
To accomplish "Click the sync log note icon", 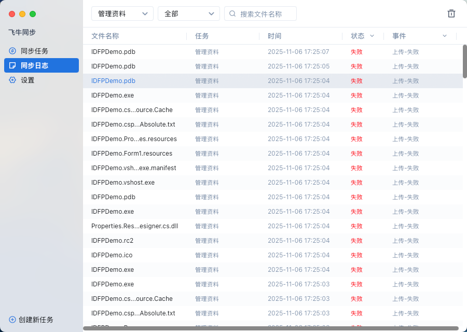I will [12, 65].
